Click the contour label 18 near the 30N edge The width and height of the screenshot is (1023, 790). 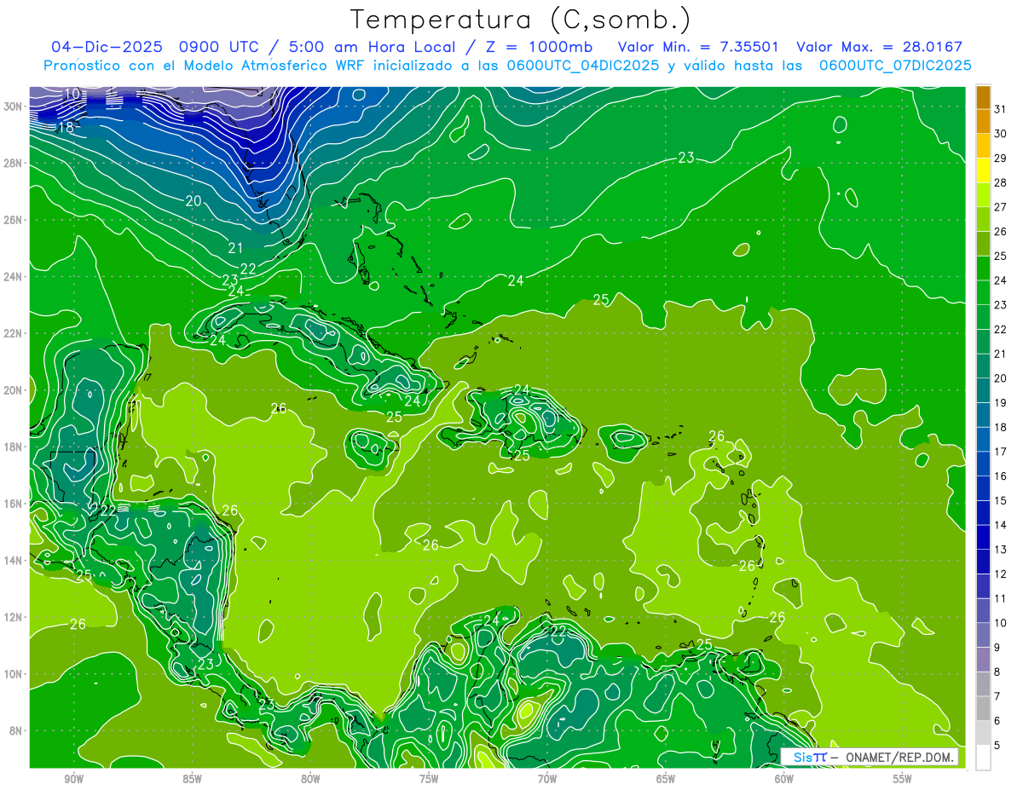(x=66, y=127)
